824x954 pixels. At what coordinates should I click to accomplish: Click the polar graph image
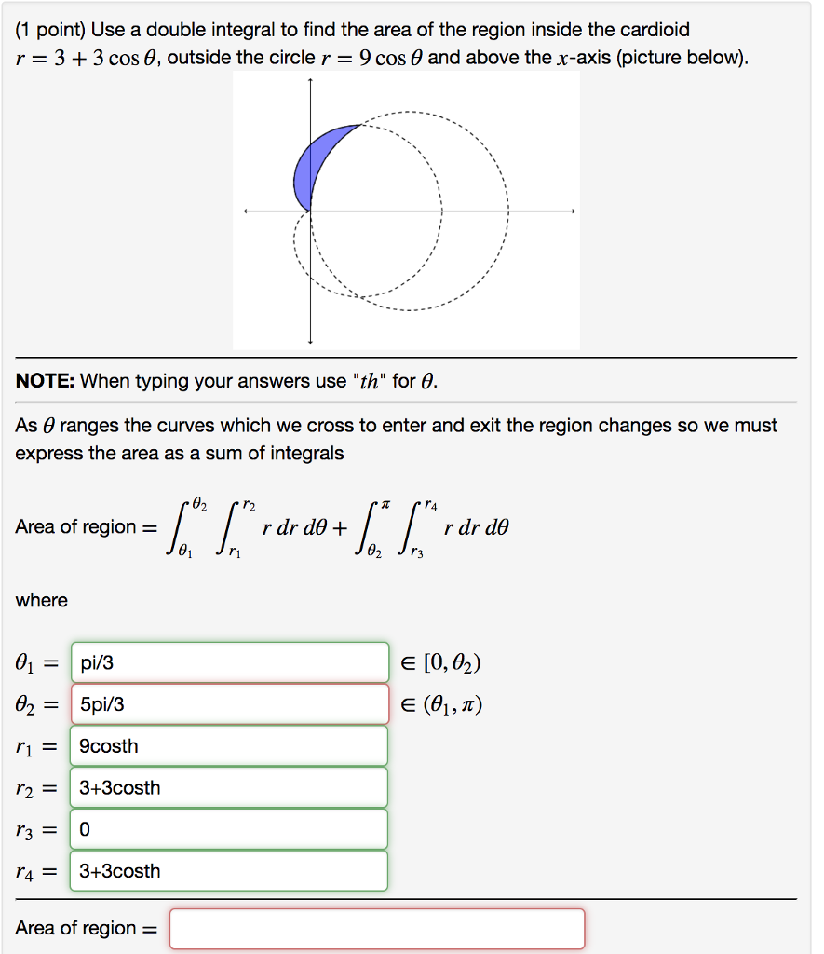point(406,212)
